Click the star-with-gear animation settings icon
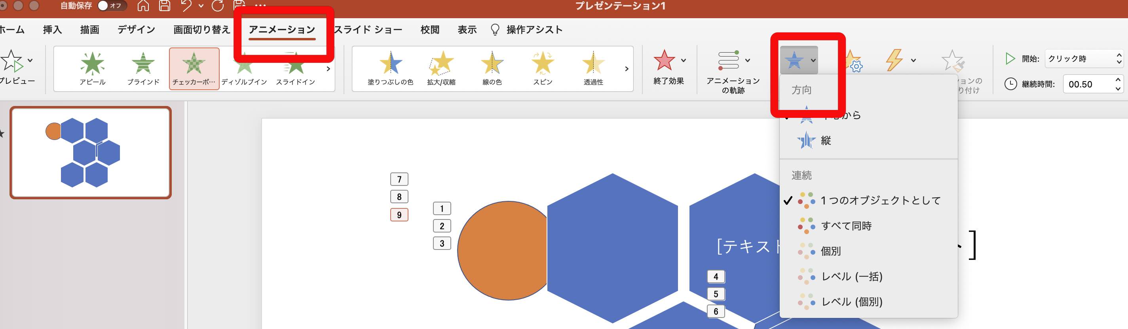1128x329 pixels. click(853, 61)
